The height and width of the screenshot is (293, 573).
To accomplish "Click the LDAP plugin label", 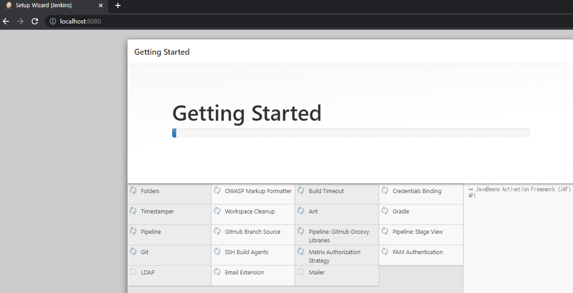I will point(148,273).
